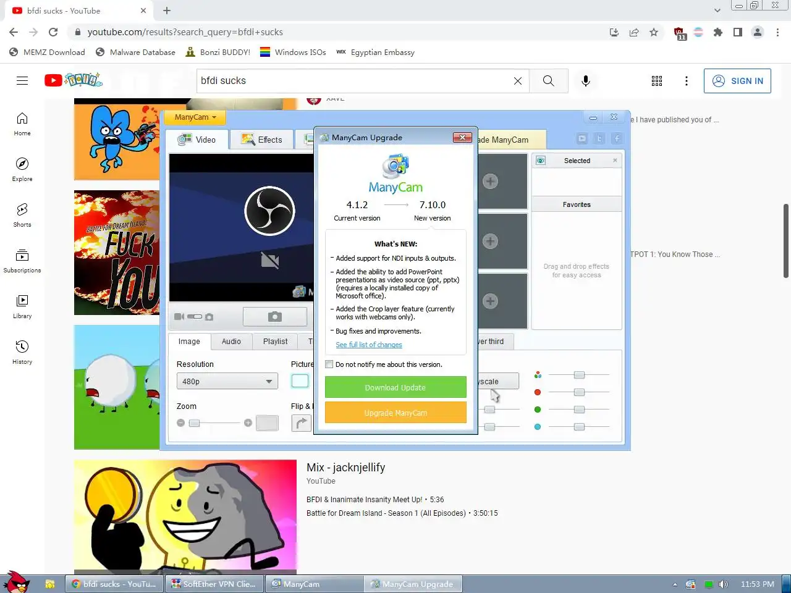
Task: Select the Playlist settings tab
Action: point(275,342)
